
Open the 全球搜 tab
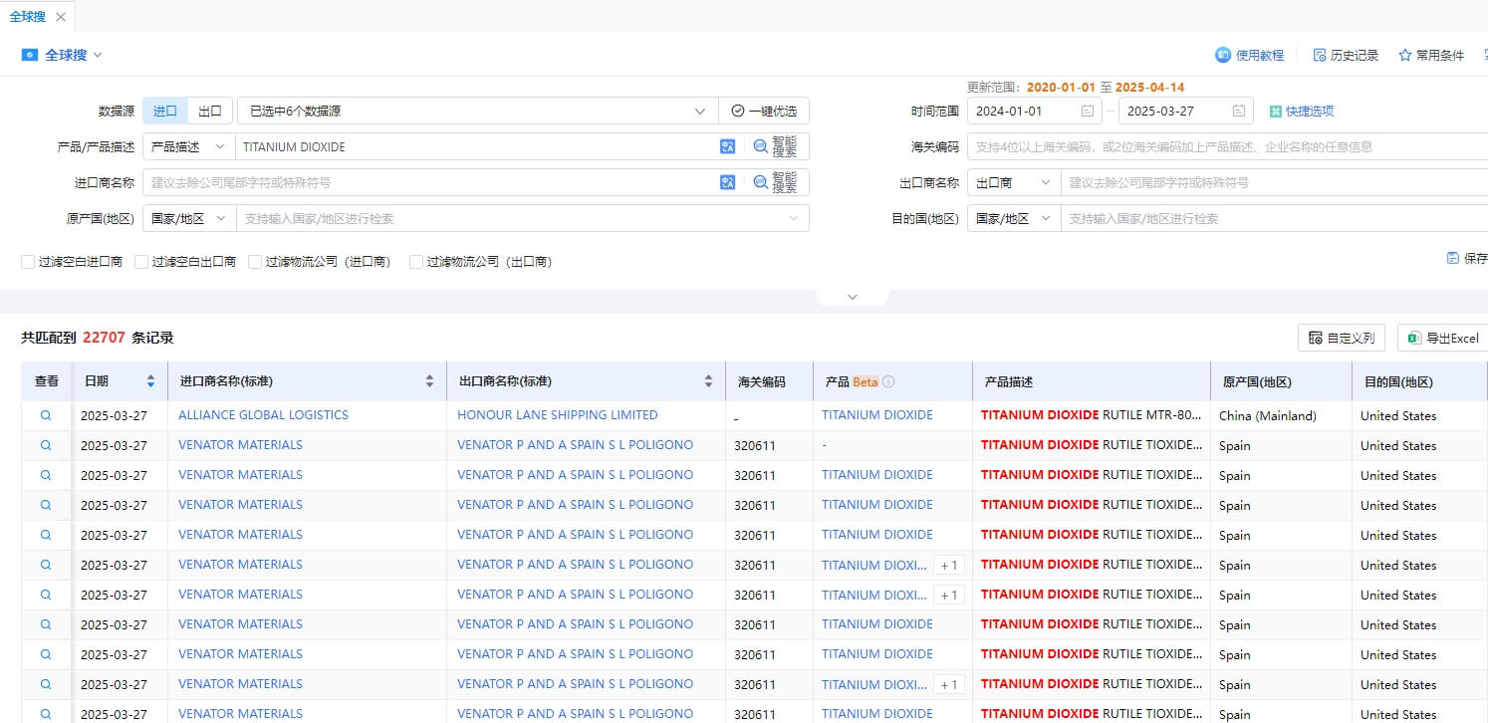pos(27,17)
